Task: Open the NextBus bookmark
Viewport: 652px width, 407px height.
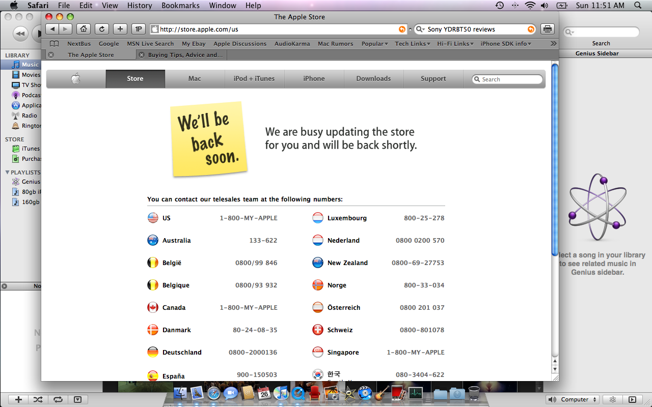Action: [79, 44]
